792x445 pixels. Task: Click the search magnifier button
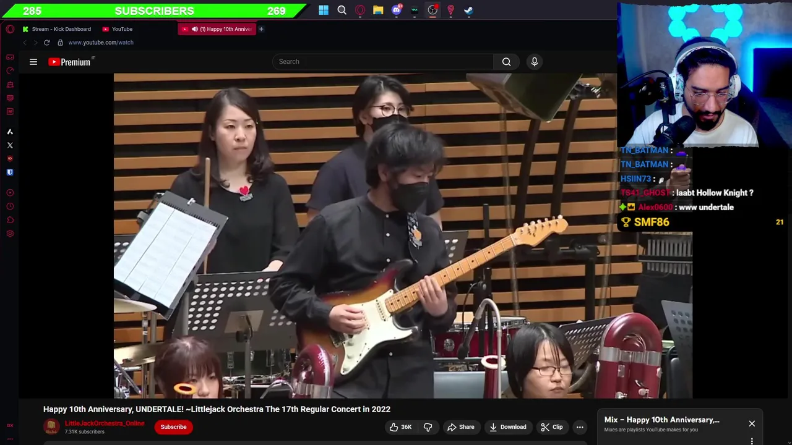pyautogui.click(x=507, y=62)
